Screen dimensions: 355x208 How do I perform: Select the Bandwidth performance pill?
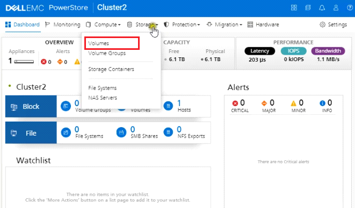pos(328,51)
